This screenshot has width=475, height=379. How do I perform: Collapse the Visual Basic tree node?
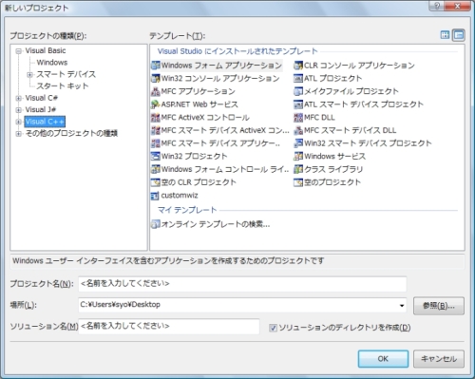(x=19, y=51)
